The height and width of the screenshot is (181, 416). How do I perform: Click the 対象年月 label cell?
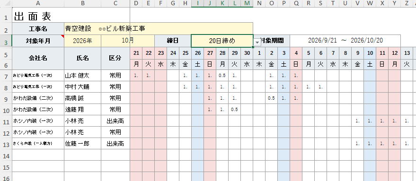click(38, 41)
